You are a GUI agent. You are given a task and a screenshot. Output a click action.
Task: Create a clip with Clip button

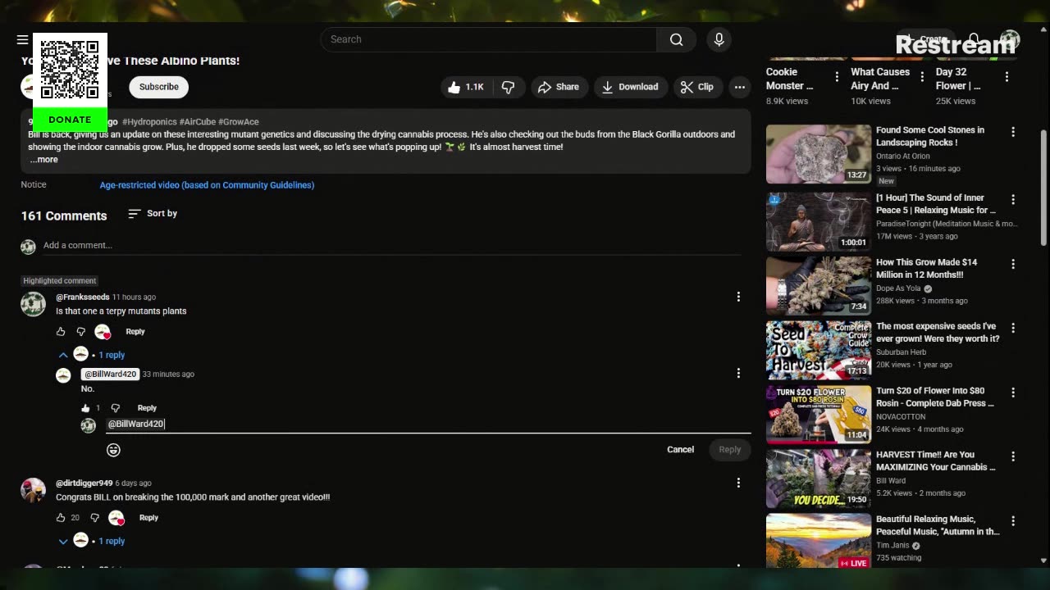click(x=697, y=87)
